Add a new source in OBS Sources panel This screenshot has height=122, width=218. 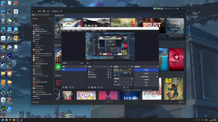tap(89, 87)
